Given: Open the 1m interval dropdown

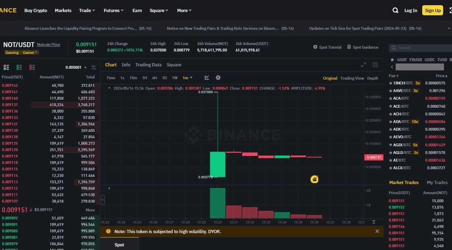Looking at the screenshot, I should [x=188, y=78].
